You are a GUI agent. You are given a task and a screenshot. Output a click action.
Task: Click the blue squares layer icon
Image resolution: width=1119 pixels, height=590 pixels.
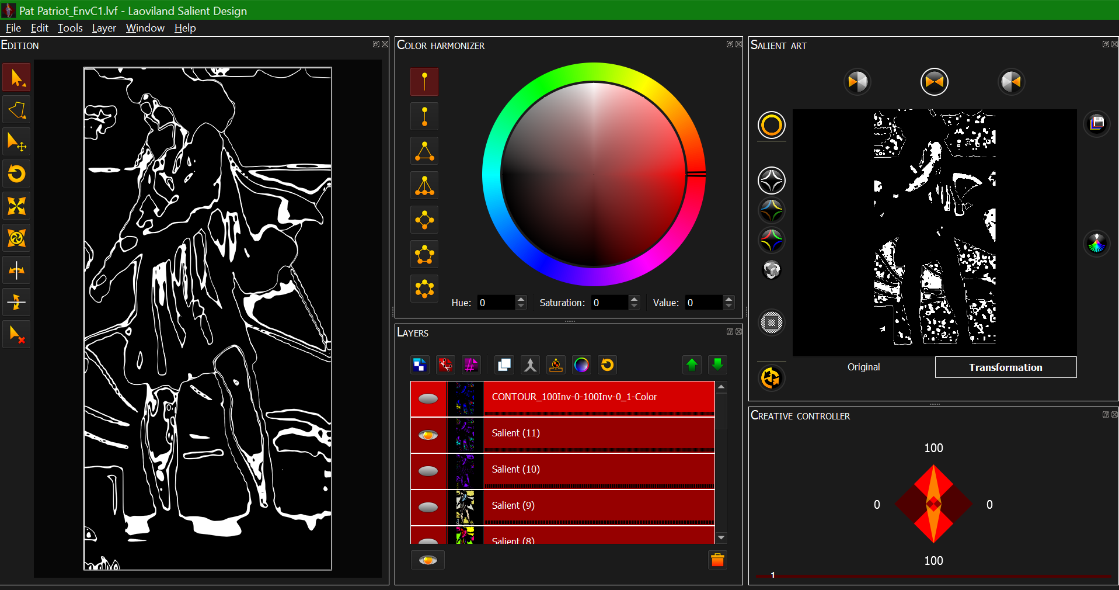tap(420, 365)
